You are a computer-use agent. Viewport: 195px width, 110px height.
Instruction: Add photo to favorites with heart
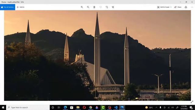101,7
